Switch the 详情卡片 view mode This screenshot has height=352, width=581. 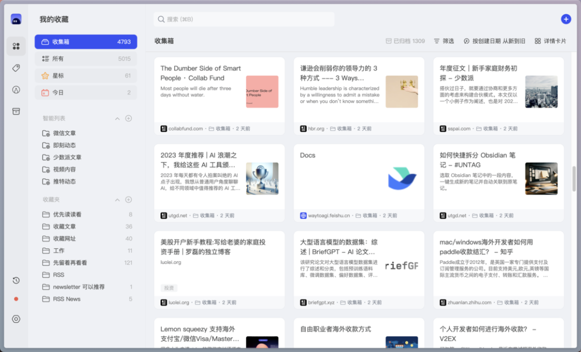tap(550, 41)
